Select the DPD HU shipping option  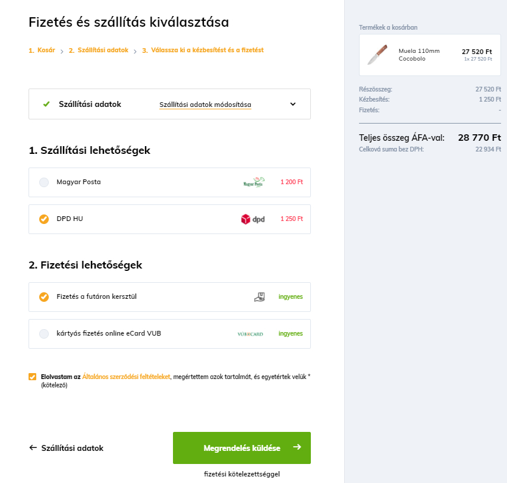tap(169, 219)
